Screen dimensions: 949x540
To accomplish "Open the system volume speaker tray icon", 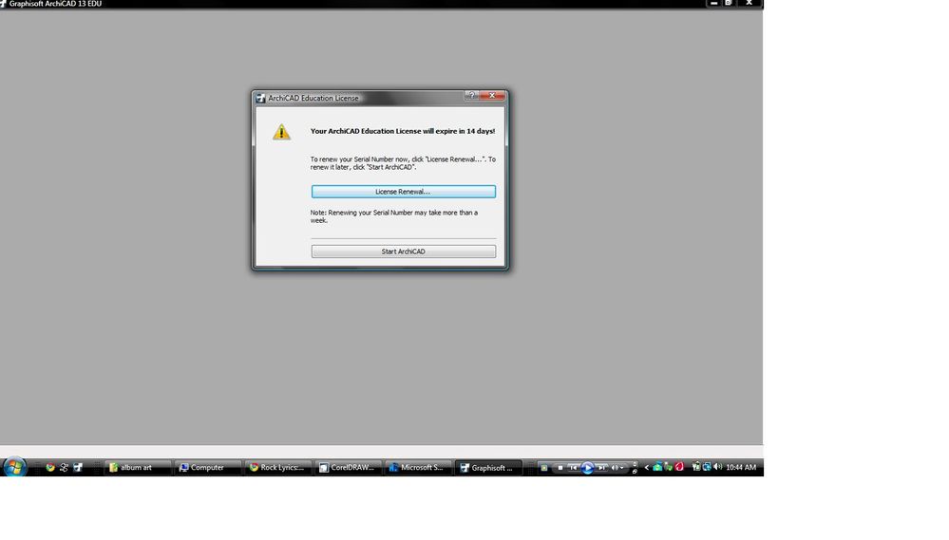I will (718, 467).
